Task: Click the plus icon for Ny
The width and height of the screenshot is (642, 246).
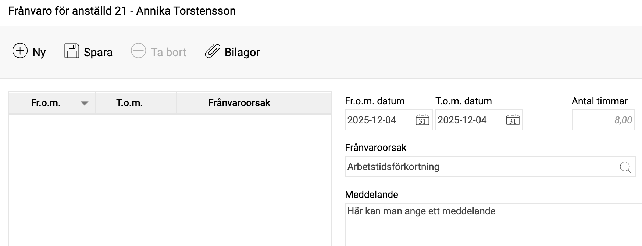Action: [20, 51]
